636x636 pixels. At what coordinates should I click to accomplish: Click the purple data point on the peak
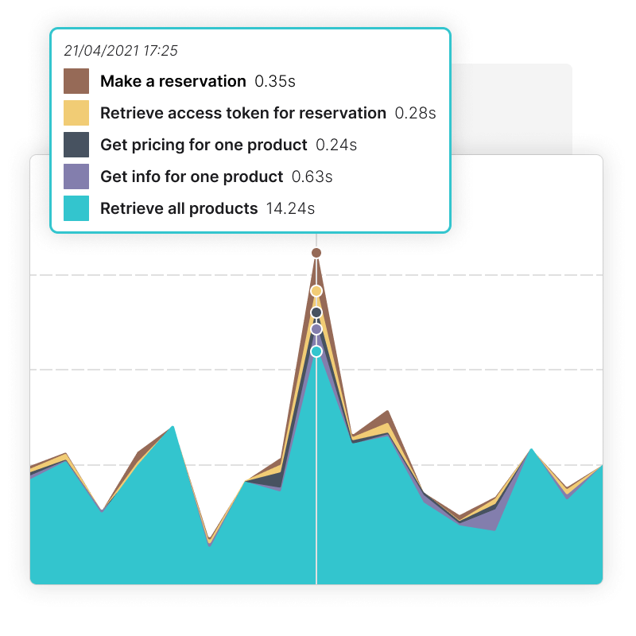tap(316, 328)
